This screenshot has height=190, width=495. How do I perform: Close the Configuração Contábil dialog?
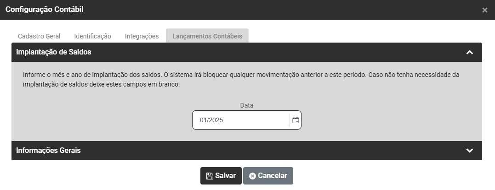484,10
